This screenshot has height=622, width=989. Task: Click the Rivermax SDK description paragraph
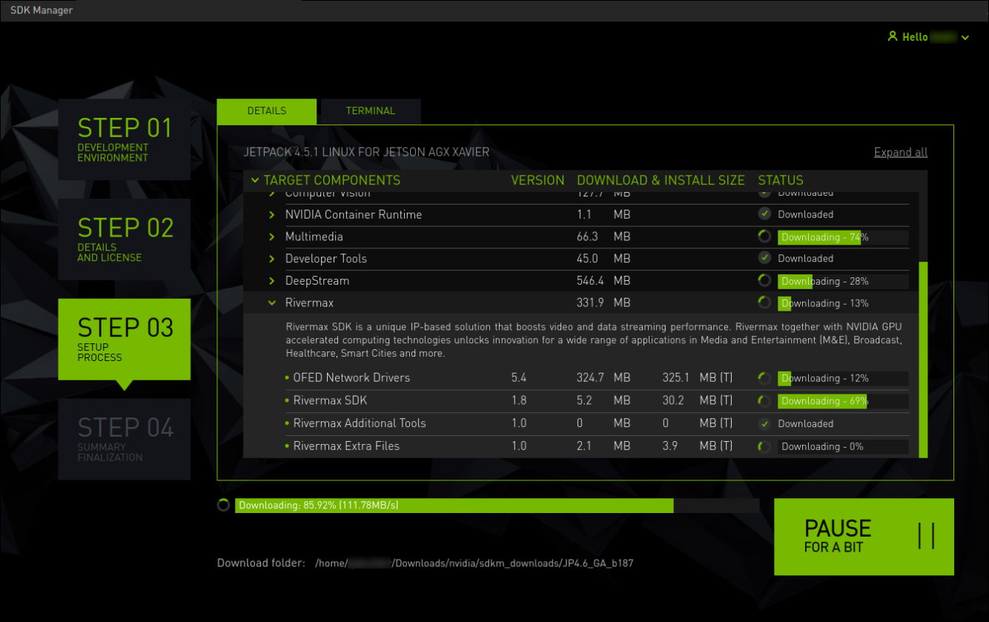click(x=594, y=340)
